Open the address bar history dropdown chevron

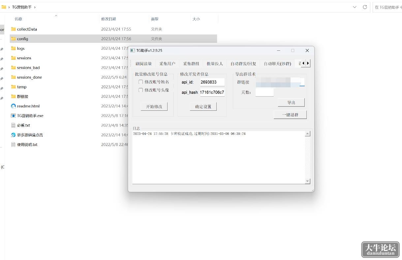coord(355,7)
